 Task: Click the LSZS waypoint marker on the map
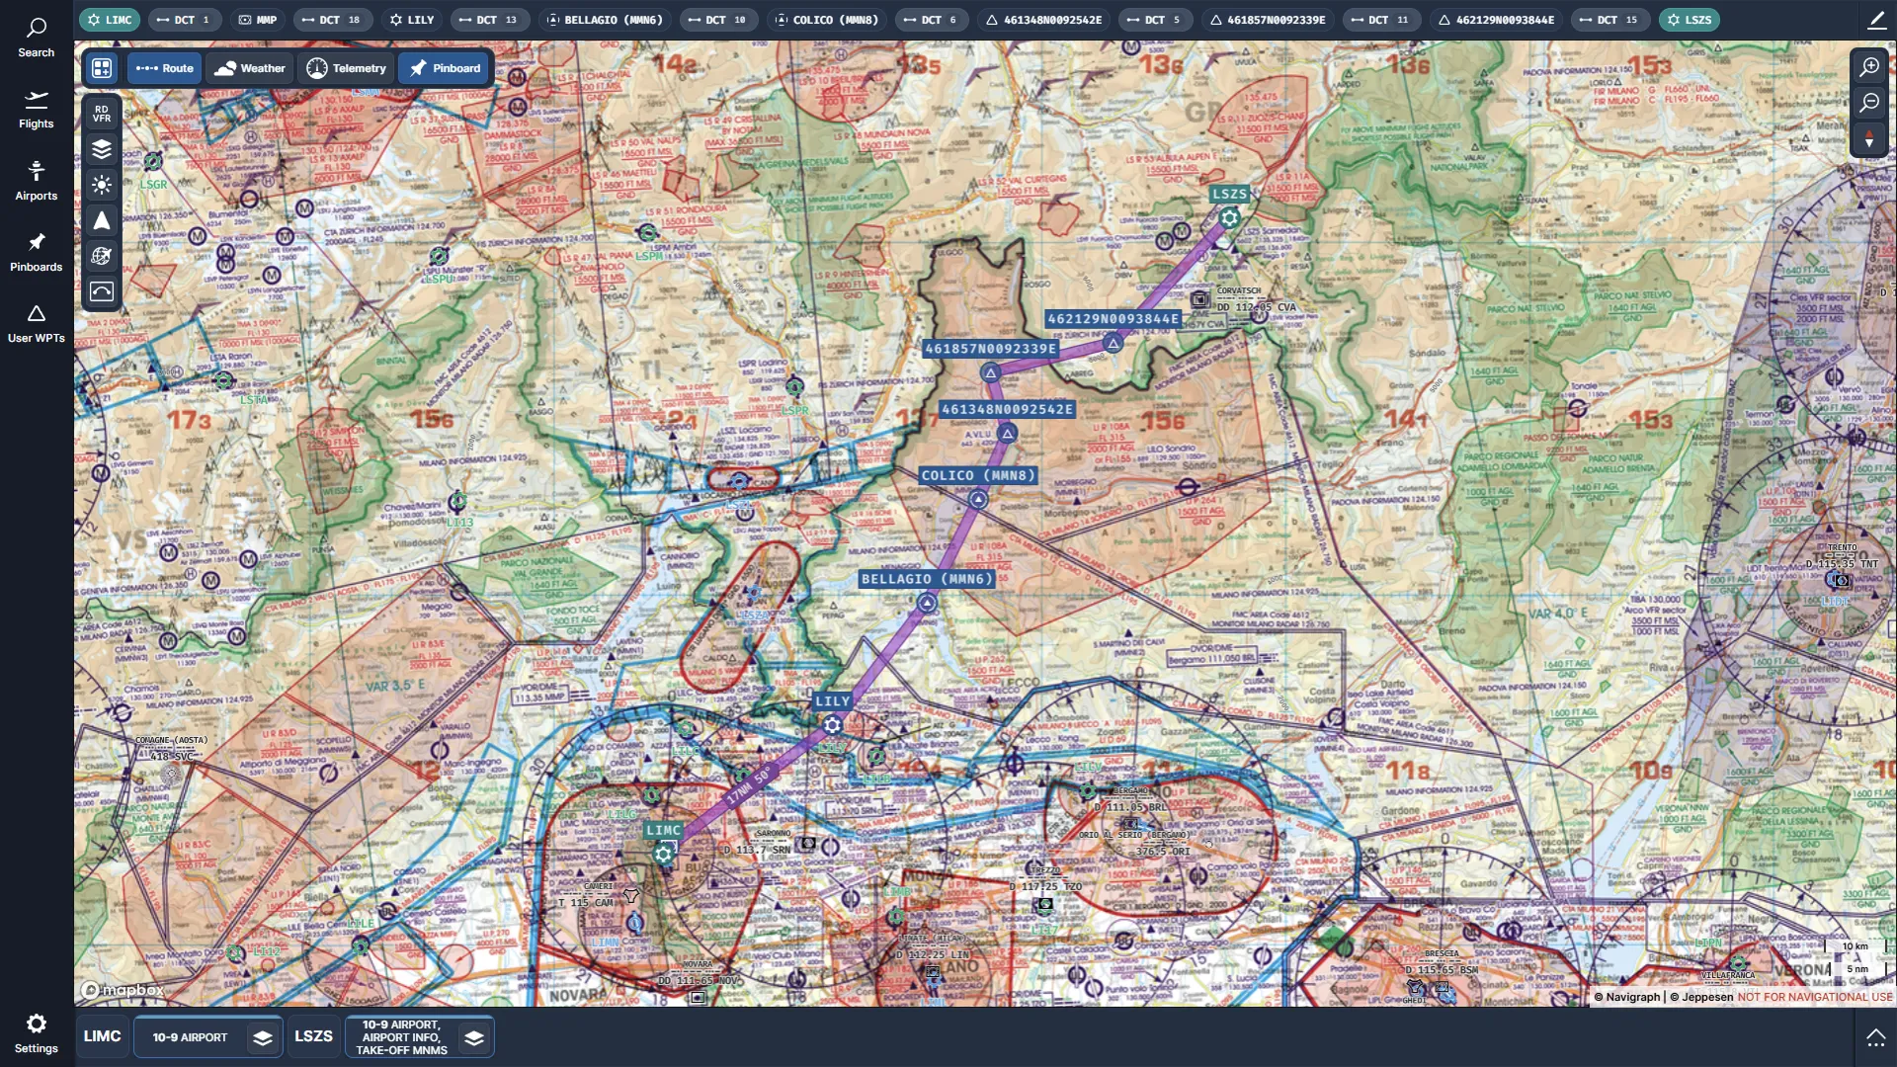1228,219
